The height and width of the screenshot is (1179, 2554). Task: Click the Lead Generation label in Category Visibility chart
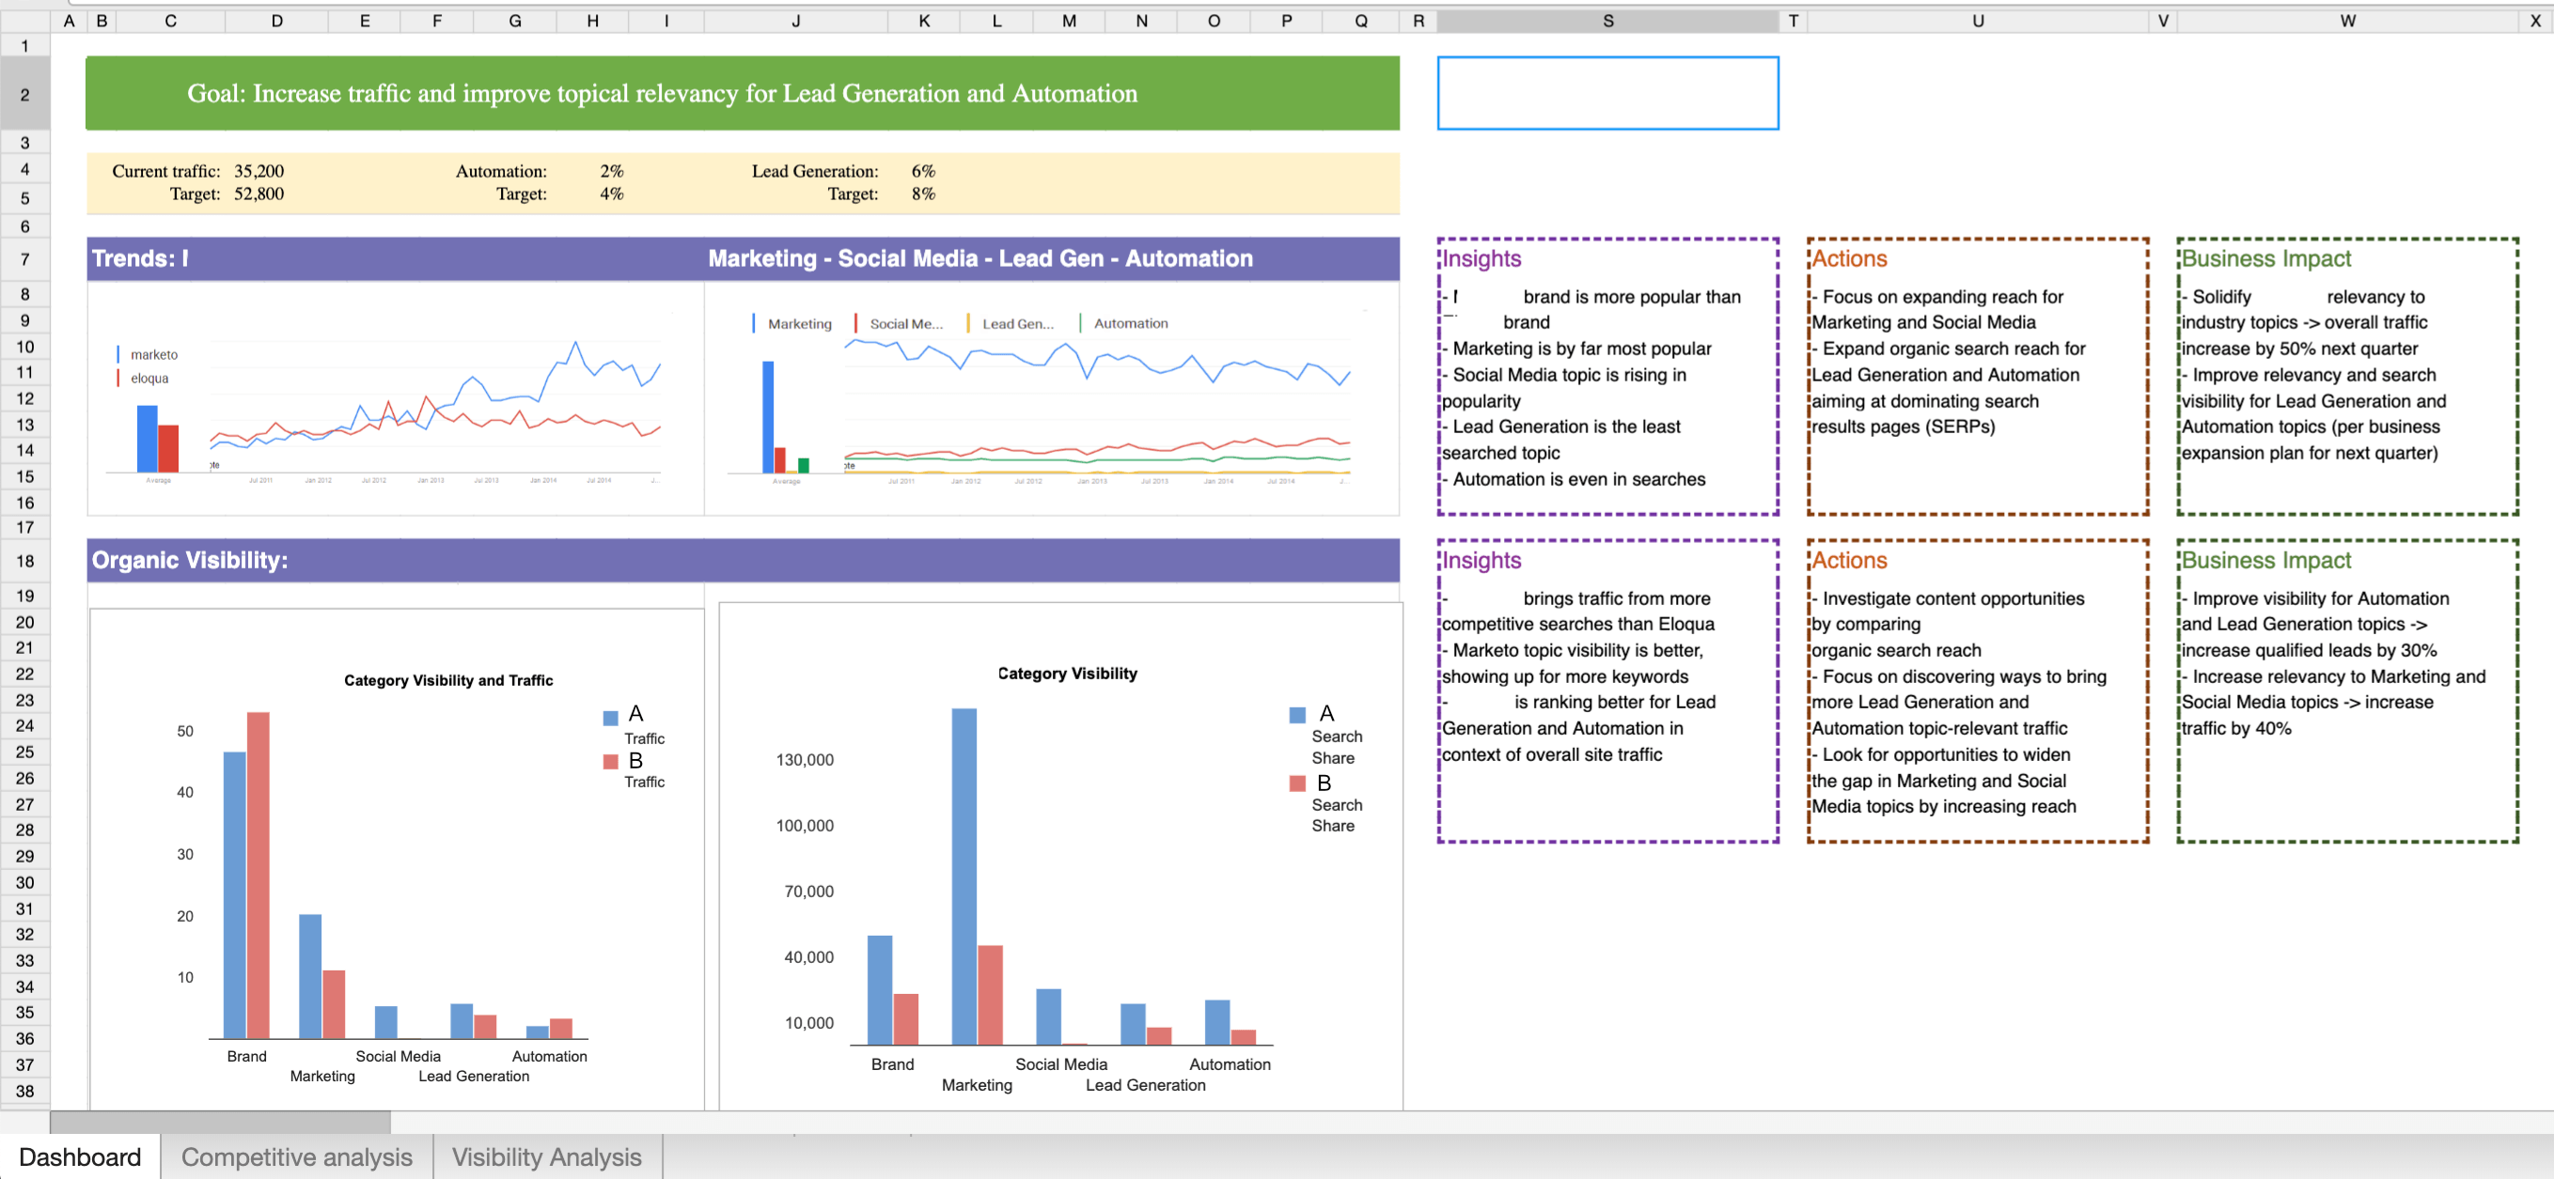pos(1145,1086)
